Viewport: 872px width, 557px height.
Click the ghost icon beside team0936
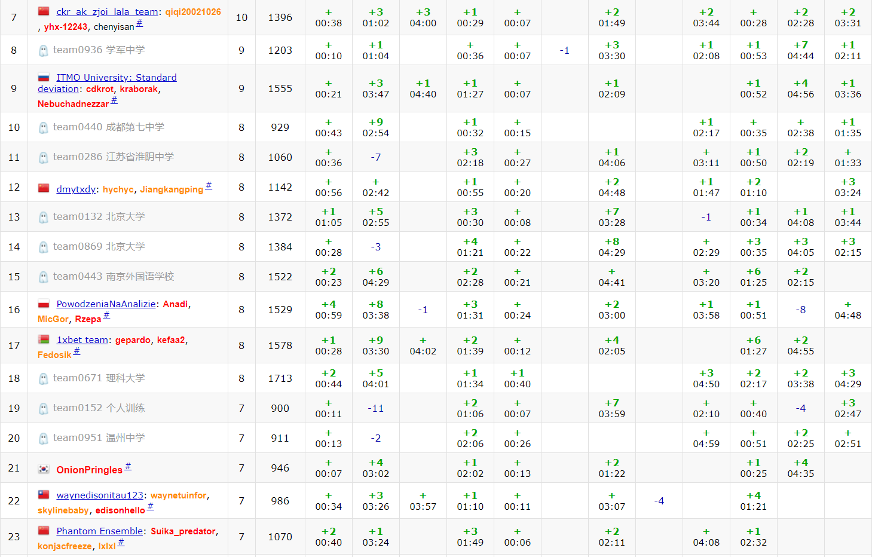click(x=43, y=51)
